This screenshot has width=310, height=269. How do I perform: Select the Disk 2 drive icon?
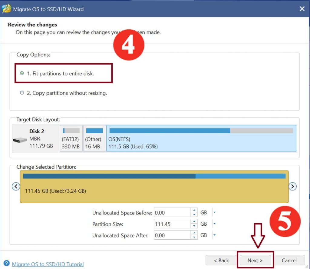tap(20, 140)
